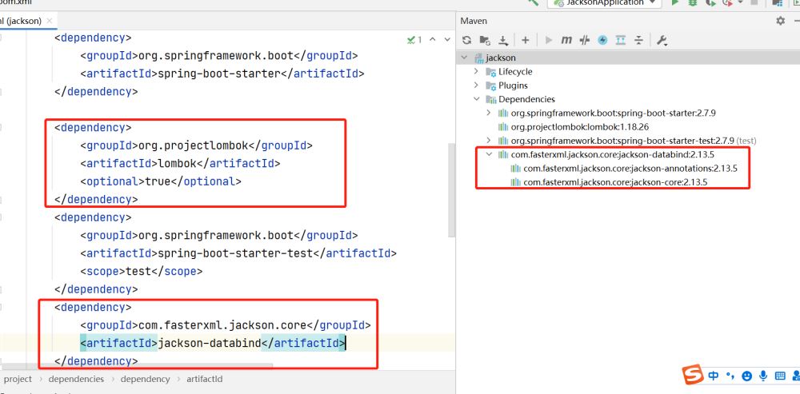Click 'dependency' in breadcrumb bar

point(145,379)
